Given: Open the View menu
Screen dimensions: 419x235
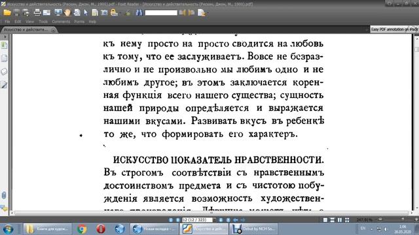Looking at the screenshot, I should 30,22.
